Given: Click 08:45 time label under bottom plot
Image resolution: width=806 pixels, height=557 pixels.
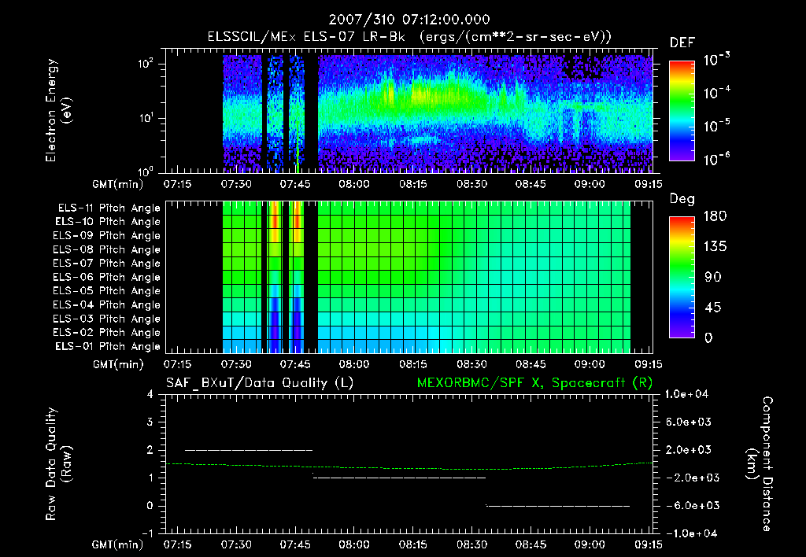Looking at the screenshot, I should point(531,544).
